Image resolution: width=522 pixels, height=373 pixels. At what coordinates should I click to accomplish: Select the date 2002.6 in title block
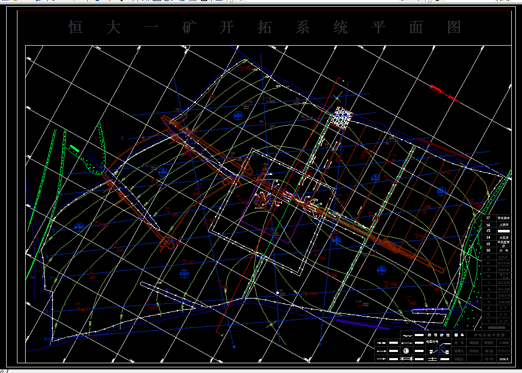pyautogui.click(x=503, y=359)
